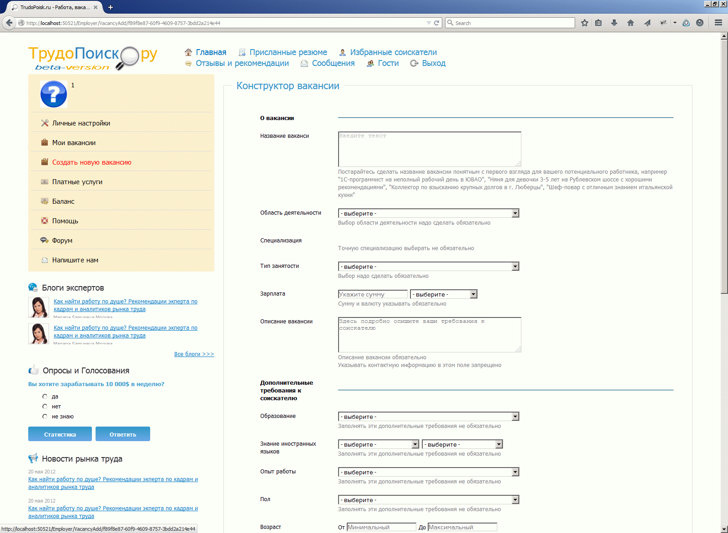Click the chat bubble icon beside Форум

pos(45,240)
